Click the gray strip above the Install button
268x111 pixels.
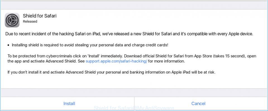pyautogui.click(x=134, y=93)
